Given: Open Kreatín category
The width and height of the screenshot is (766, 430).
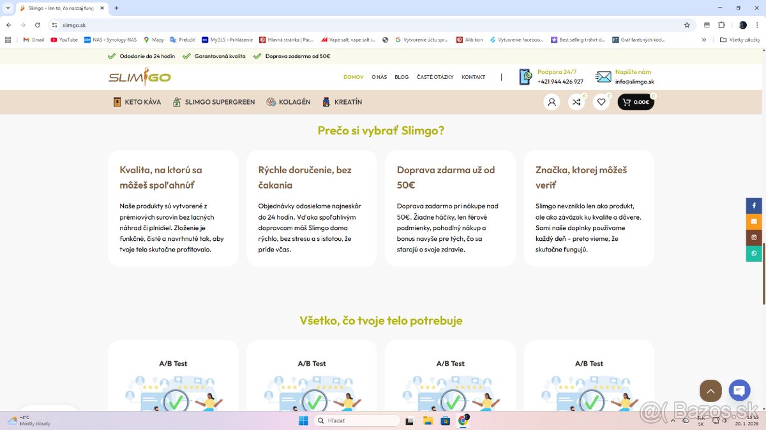Looking at the screenshot, I should pos(342,102).
